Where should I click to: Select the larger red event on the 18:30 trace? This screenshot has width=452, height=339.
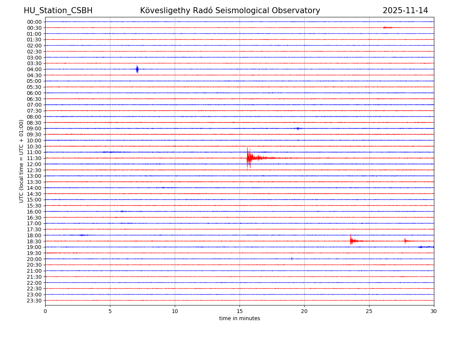pyautogui.click(x=351, y=241)
